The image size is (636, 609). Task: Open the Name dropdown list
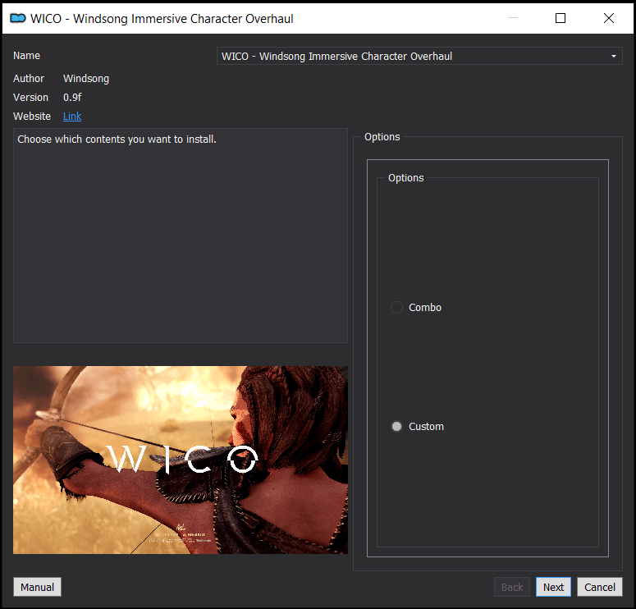point(419,56)
